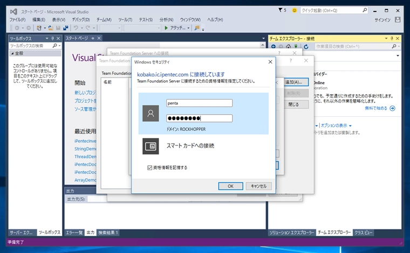Click Team Explorer home icon

[x=288, y=46]
